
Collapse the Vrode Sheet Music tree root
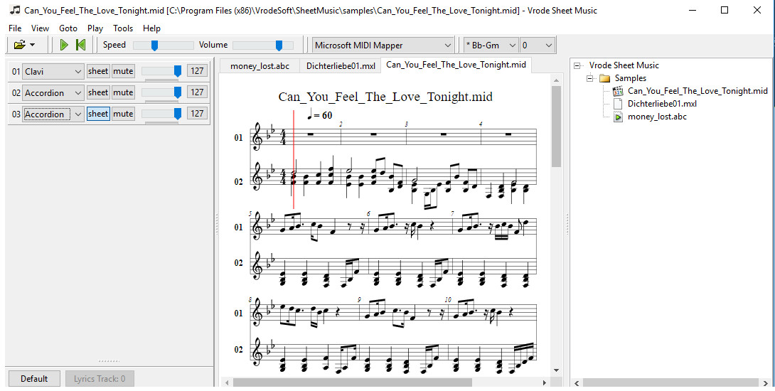coord(577,65)
